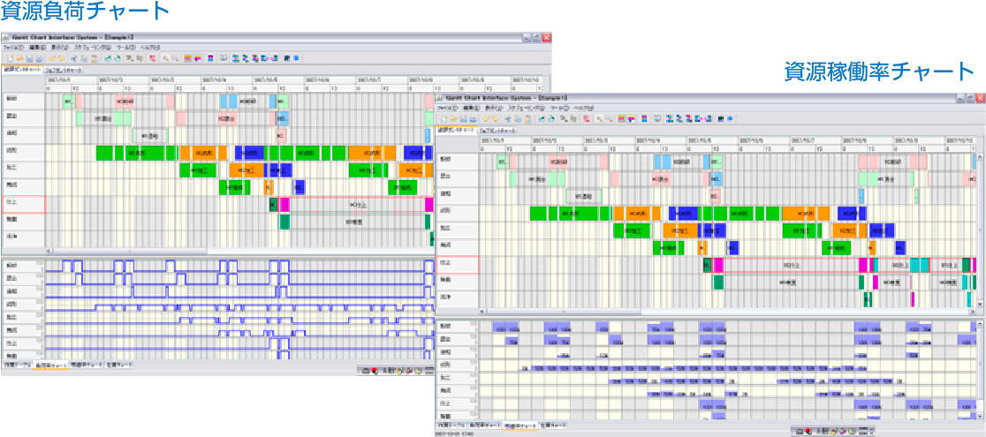Click Paste icon in front window toolbar
The height and width of the screenshot is (437, 986).
[528, 119]
